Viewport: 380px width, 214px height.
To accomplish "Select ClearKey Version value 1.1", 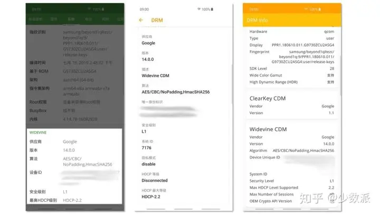I will (x=331, y=113).
